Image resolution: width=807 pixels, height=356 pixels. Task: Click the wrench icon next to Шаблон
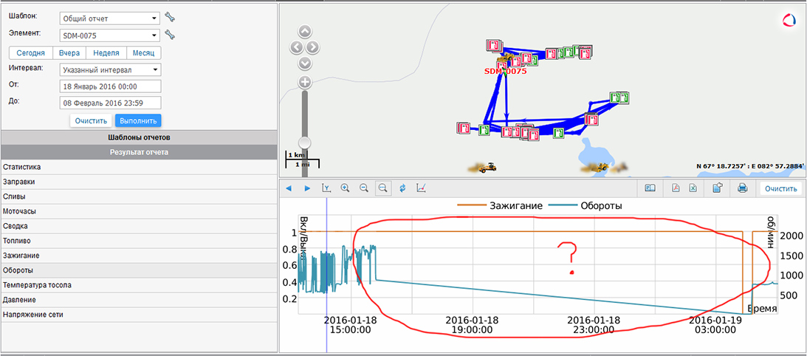pos(170,18)
